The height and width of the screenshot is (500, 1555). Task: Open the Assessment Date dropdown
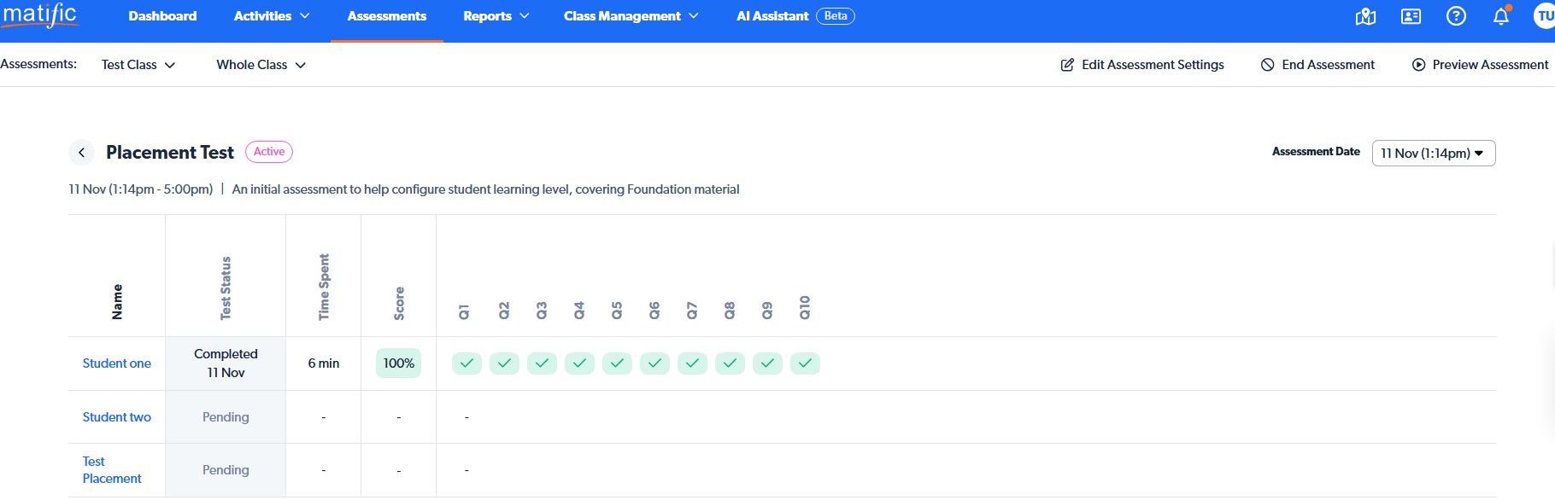coord(1433,154)
